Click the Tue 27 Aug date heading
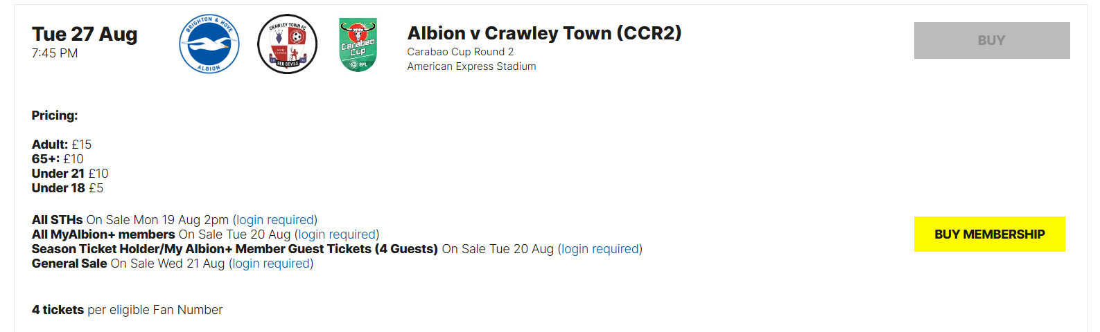Image resolution: width=1100 pixels, height=332 pixels. 85,34
